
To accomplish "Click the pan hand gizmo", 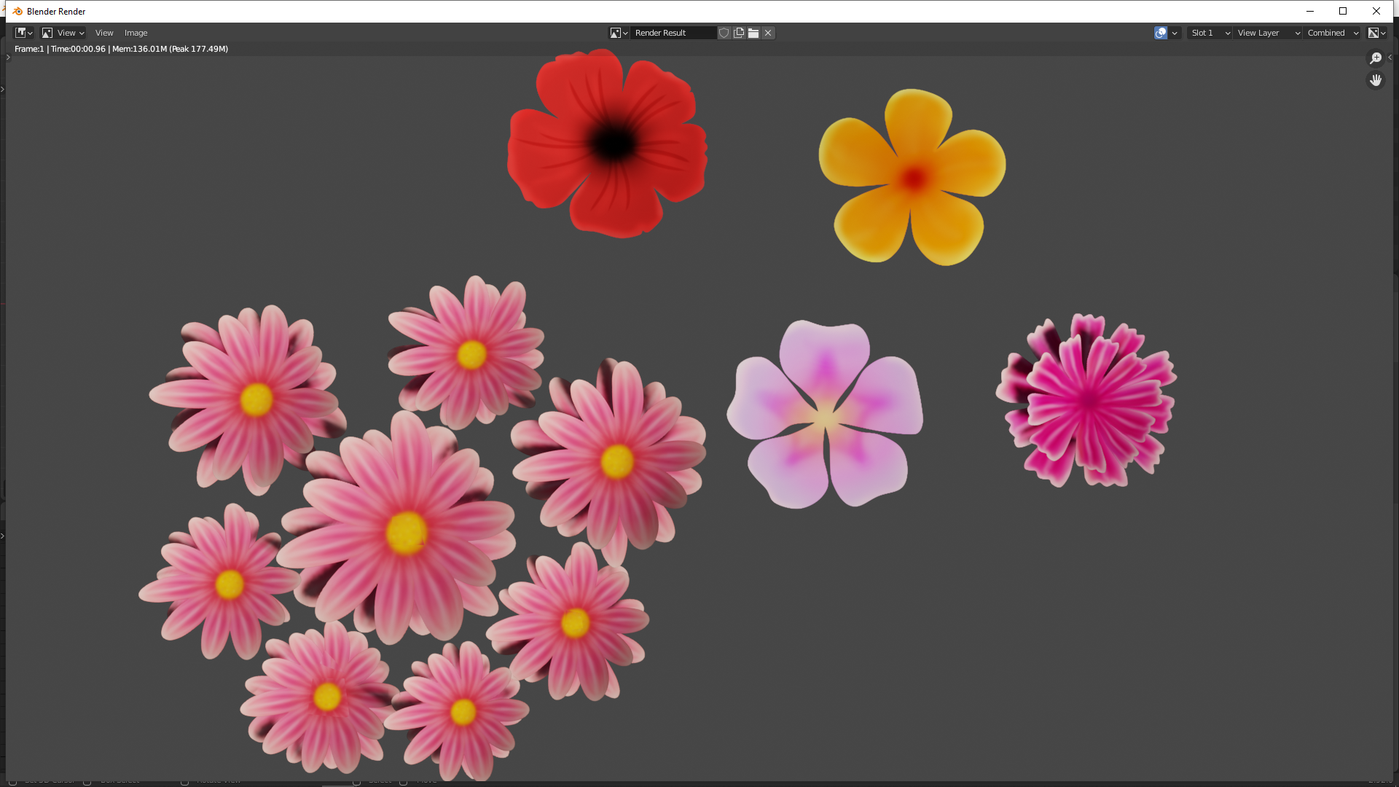I will 1376,80.
